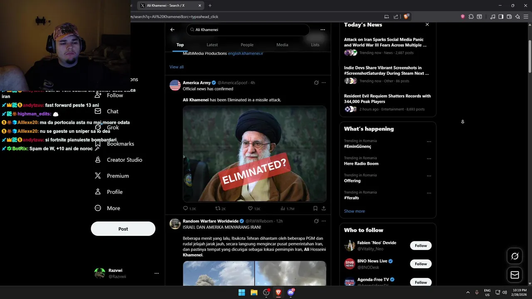The height and width of the screenshot is (299, 532).
Task: Open Brave Shields icon in address bar
Action: point(406,17)
